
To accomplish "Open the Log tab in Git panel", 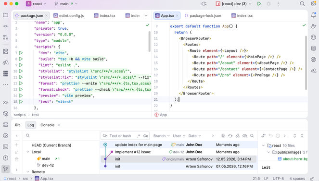I will point(30,125).
